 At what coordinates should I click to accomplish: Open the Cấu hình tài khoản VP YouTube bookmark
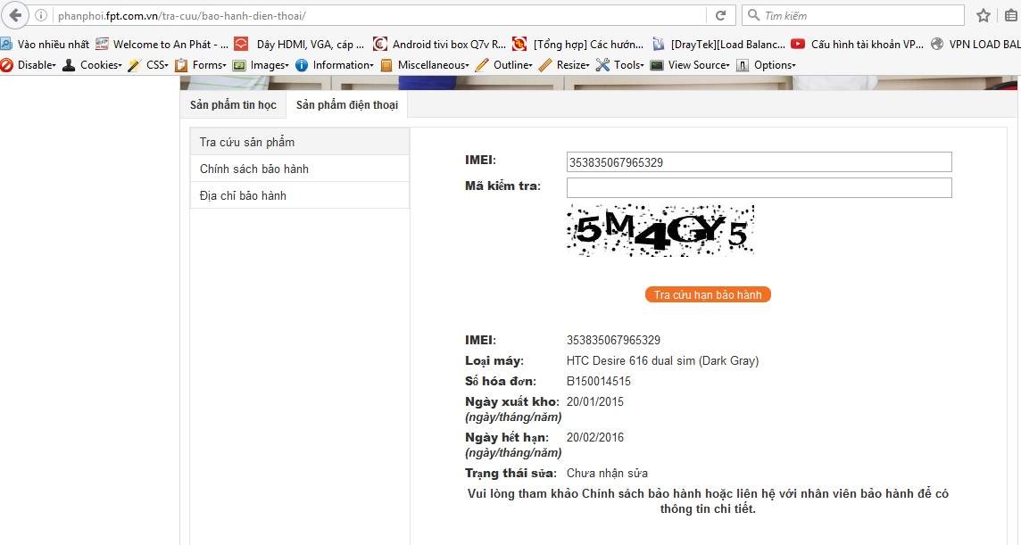[857, 45]
